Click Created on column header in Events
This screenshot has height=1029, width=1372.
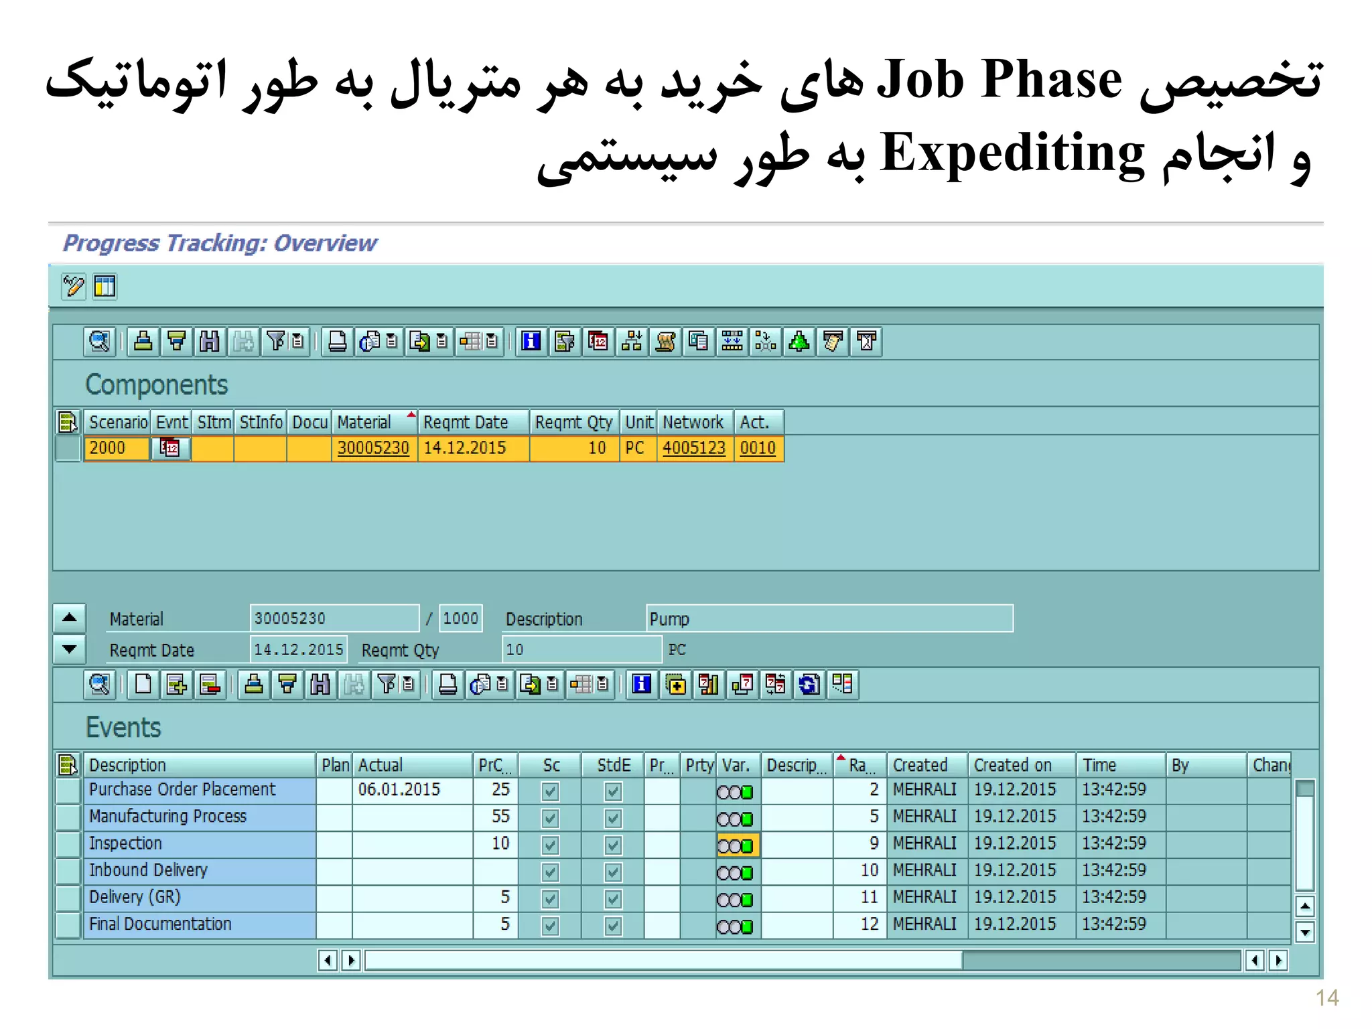tap(1022, 765)
